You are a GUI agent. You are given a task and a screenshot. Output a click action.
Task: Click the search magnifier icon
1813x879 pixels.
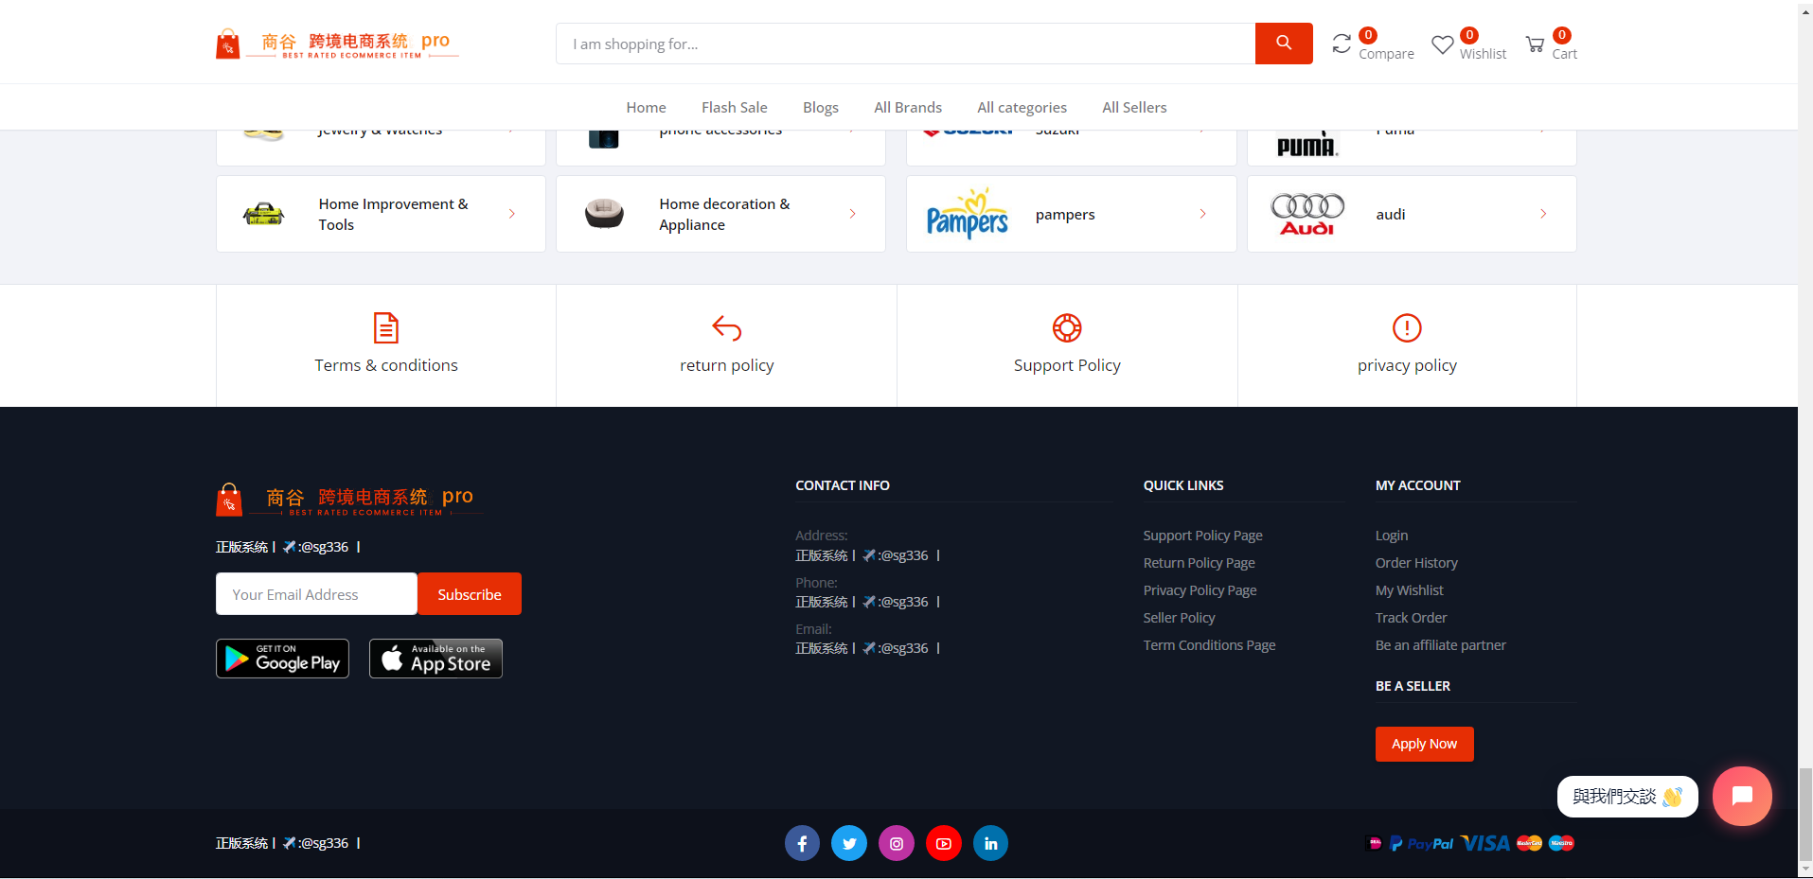[1283, 43]
